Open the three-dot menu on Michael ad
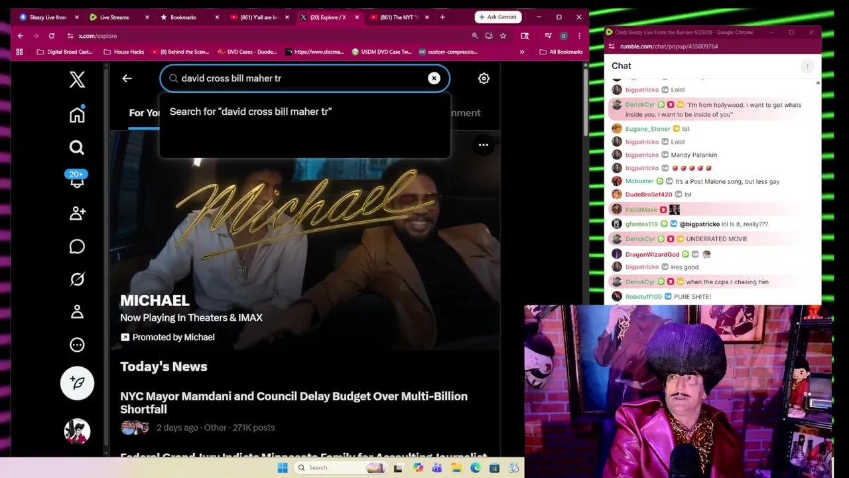 click(484, 145)
